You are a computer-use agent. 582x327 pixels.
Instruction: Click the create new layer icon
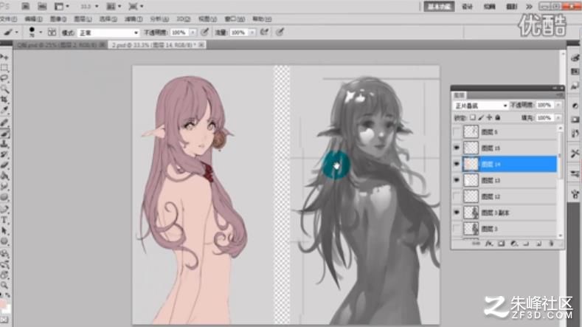(539, 244)
